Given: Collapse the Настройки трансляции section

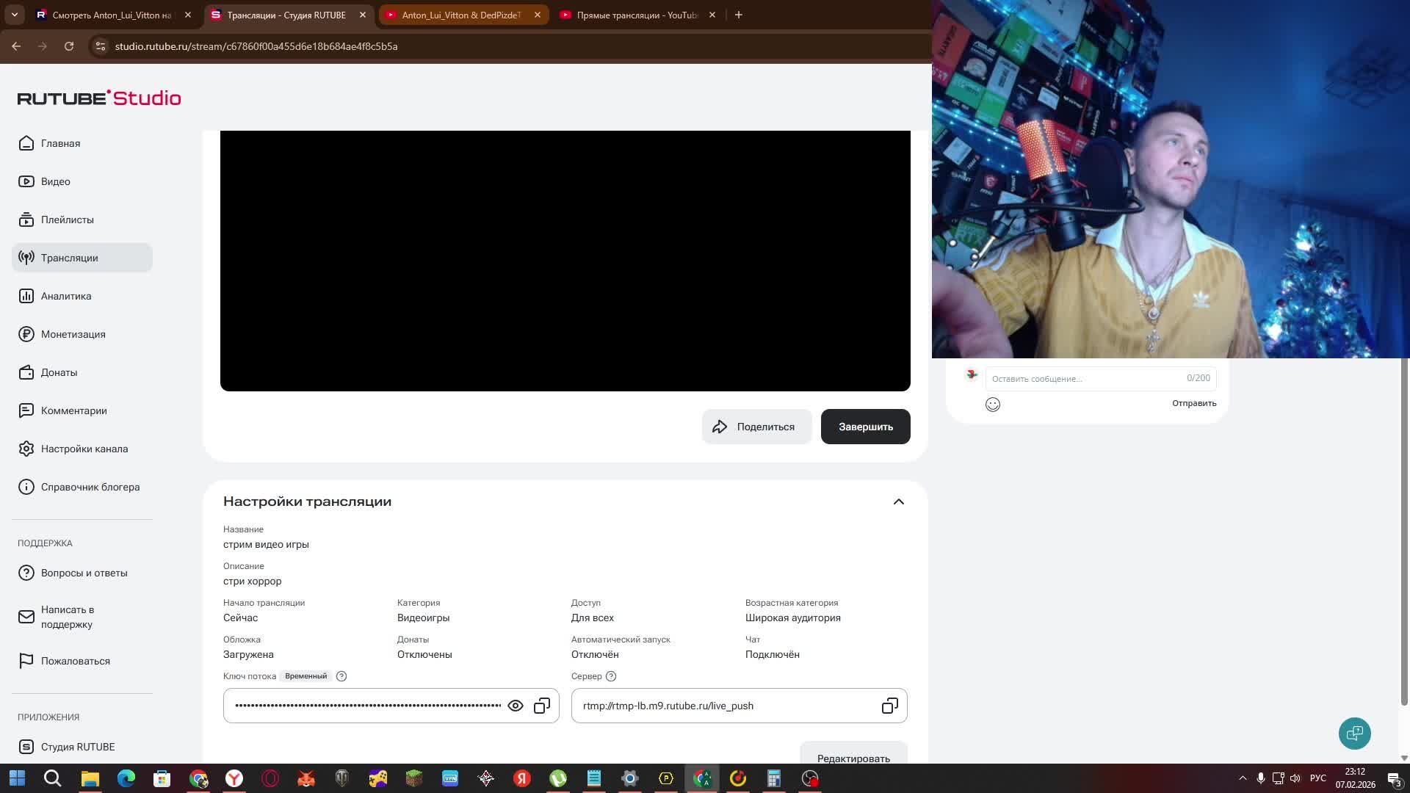Looking at the screenshot, I should (898, 501).
